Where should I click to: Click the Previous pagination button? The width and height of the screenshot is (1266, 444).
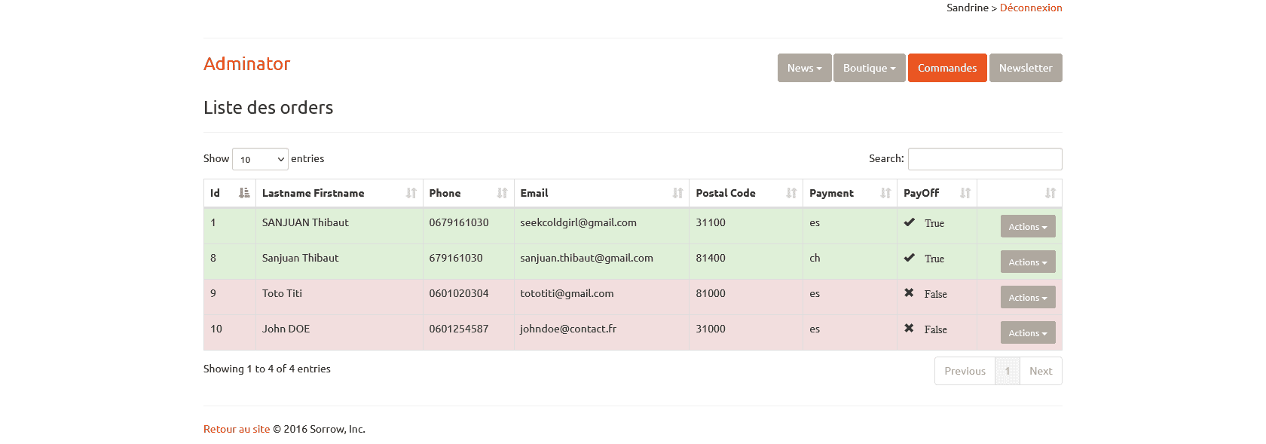click(x=965, y=371)
